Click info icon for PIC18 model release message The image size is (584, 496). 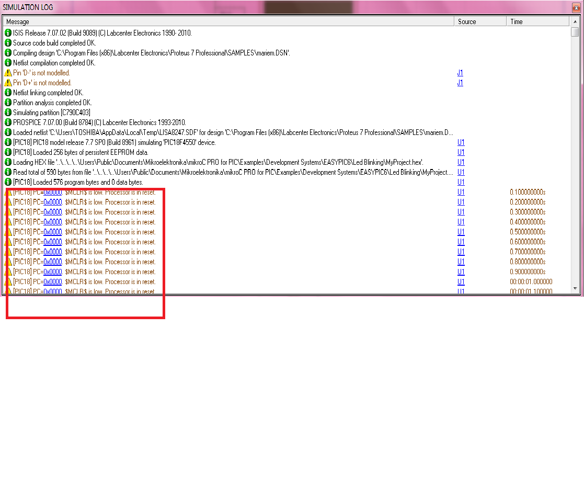point(8,142)
